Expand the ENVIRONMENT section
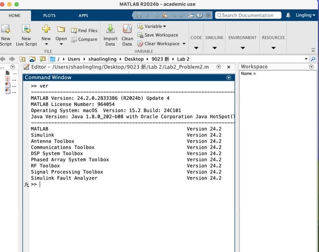The width and height of the screenshot is (319, 252). tap(243, 48)
